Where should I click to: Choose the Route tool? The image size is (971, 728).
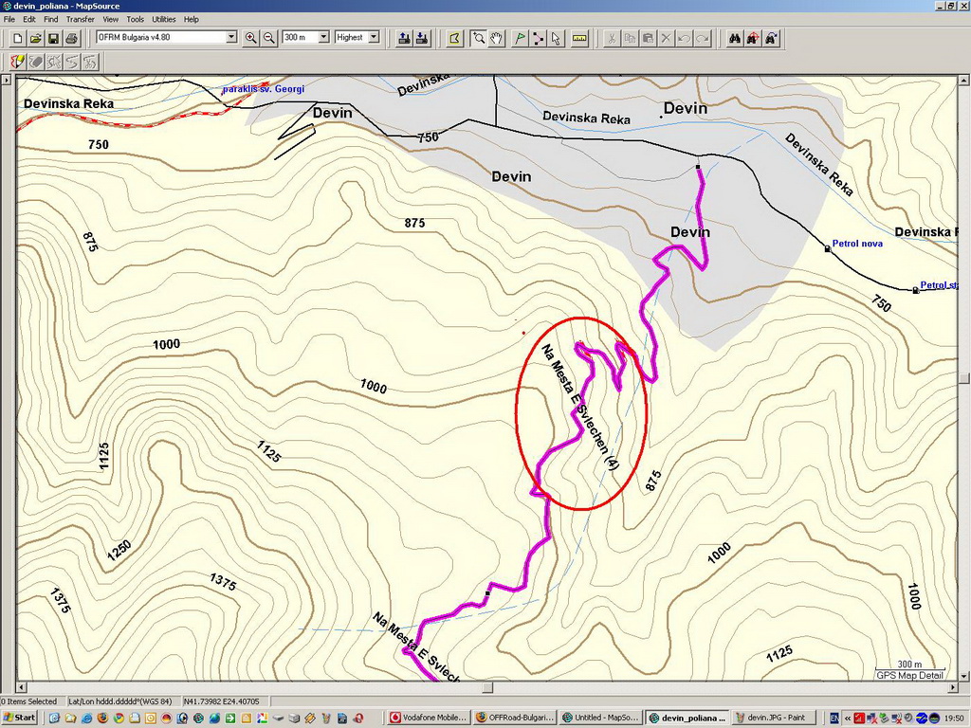538,38
